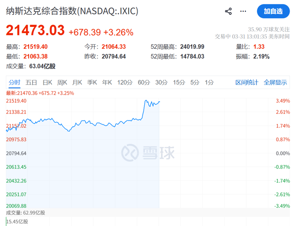Screen dimensions: 299x226
Task: Click the share icon
Action: pyautogui.click(x=229, y=11)
